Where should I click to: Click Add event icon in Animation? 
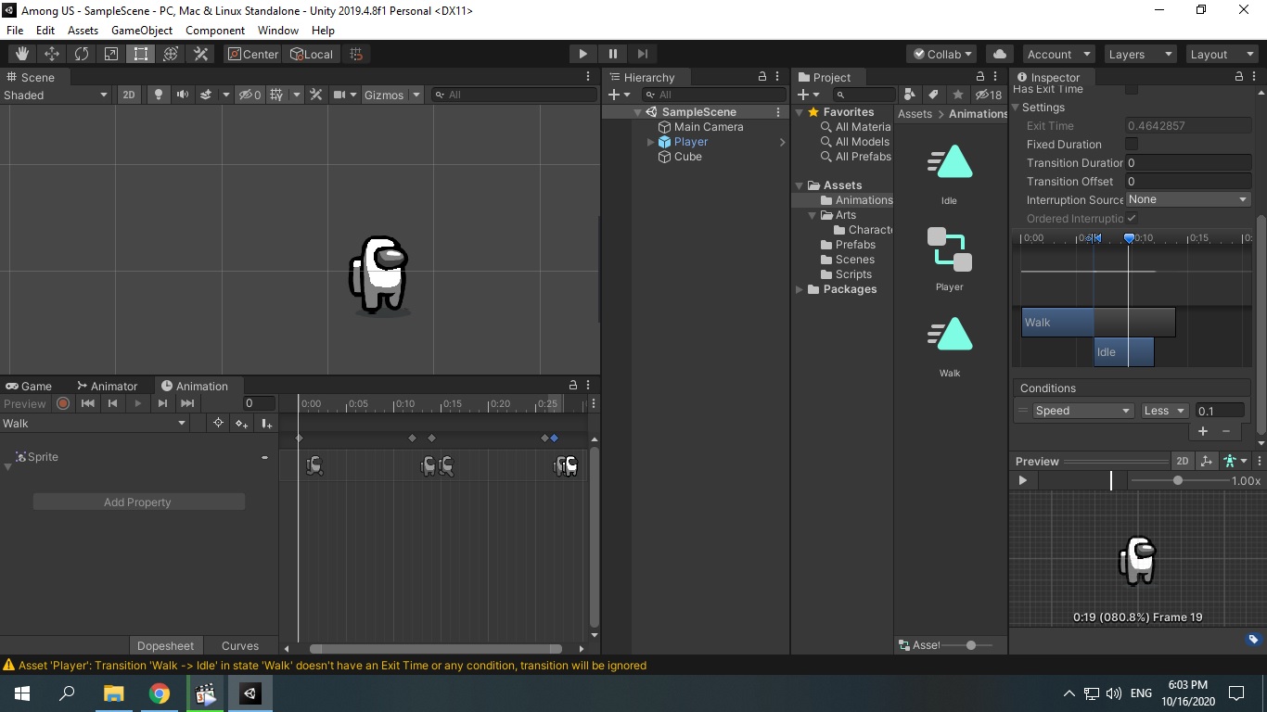tap(266, 424)
